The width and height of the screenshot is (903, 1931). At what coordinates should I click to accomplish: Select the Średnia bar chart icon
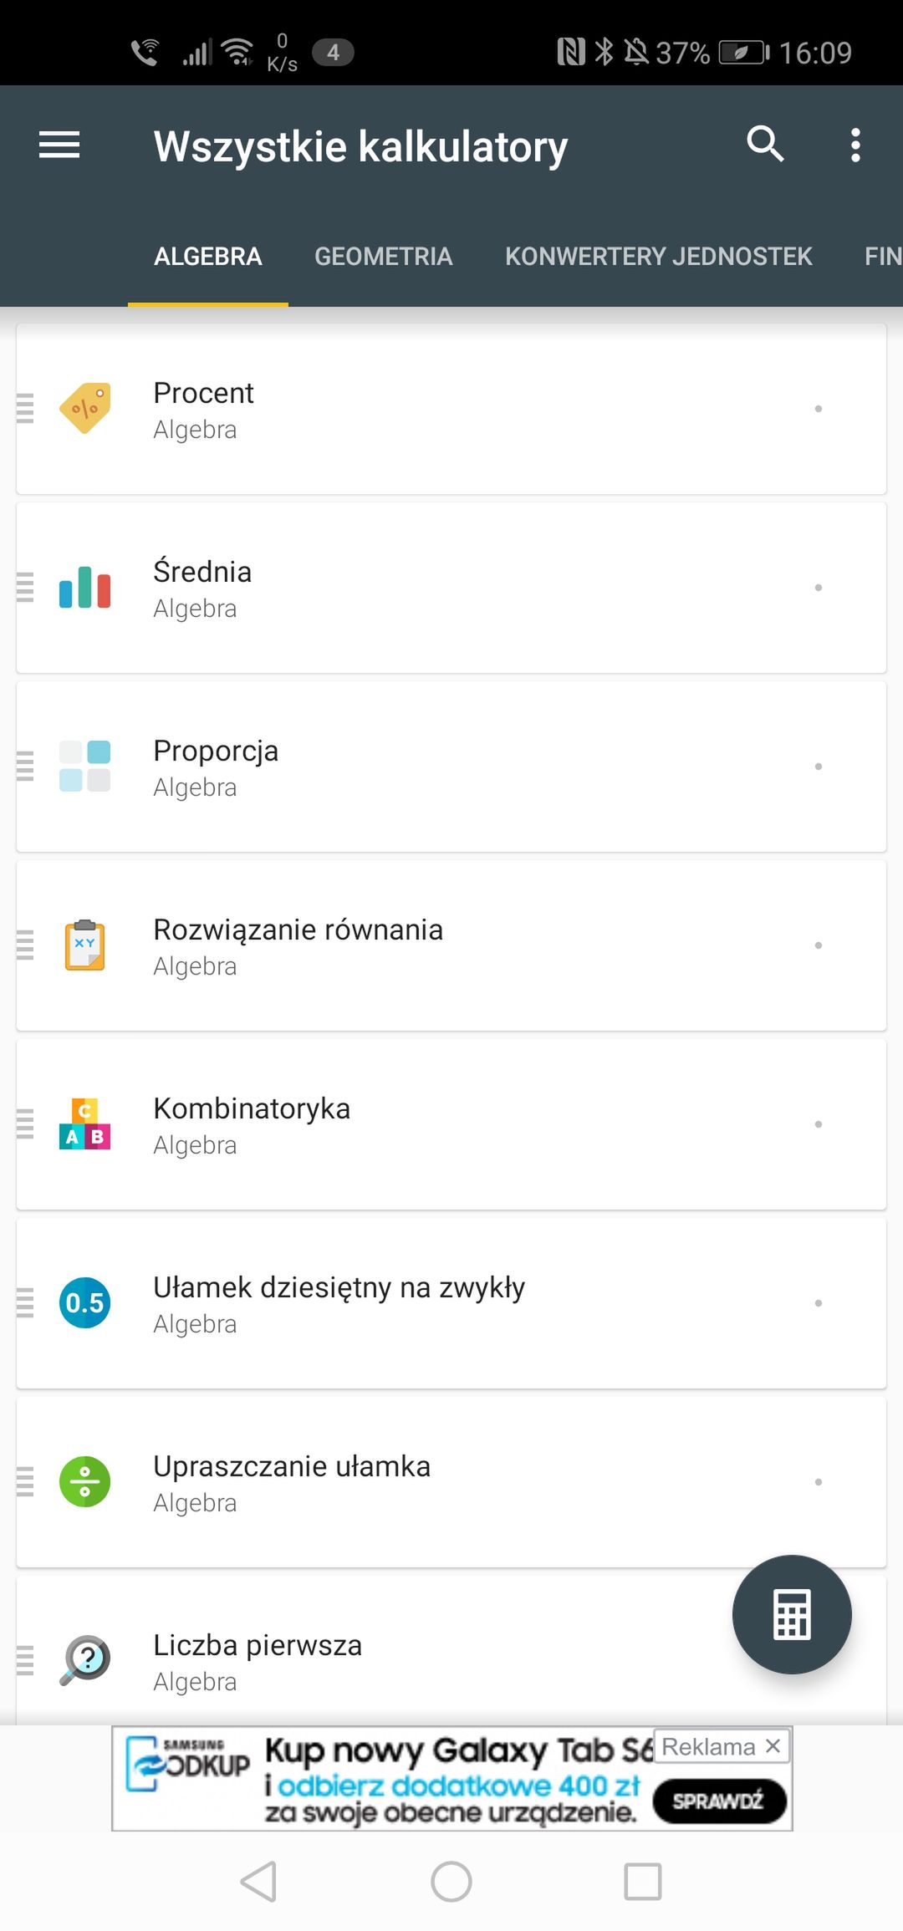tap(84, 588)
